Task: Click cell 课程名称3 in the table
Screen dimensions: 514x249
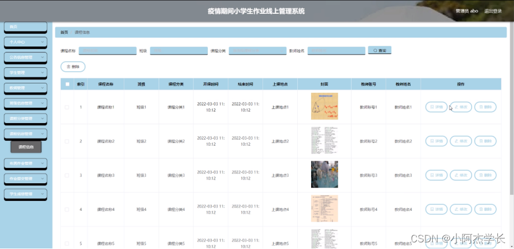Action: coord(106,175)
